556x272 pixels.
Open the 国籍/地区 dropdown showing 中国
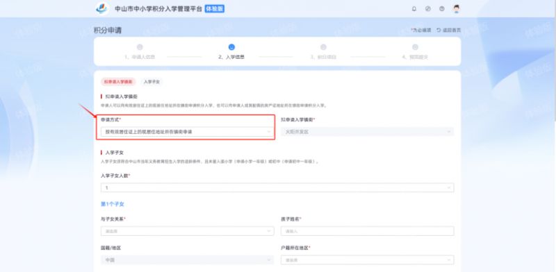coord(187,260)
